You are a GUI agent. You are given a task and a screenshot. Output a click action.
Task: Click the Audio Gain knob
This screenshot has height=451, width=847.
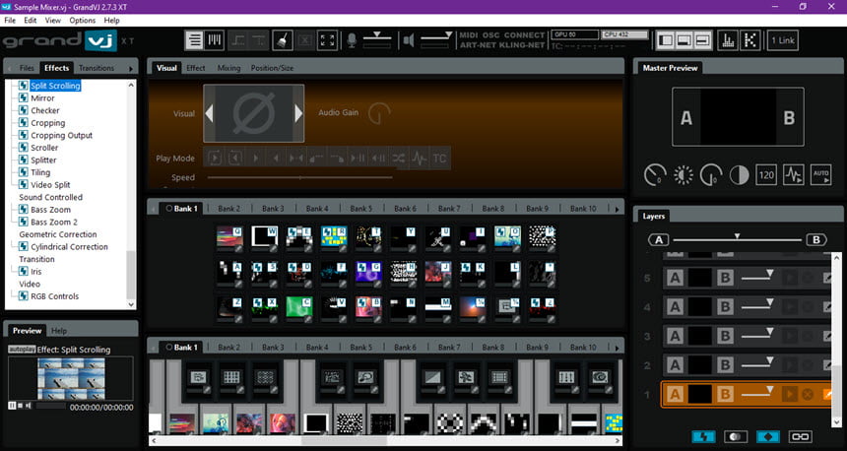[378, 113]
